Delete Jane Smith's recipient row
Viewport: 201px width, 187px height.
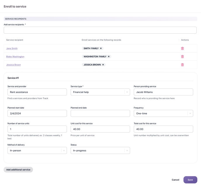tap(182, 49)
